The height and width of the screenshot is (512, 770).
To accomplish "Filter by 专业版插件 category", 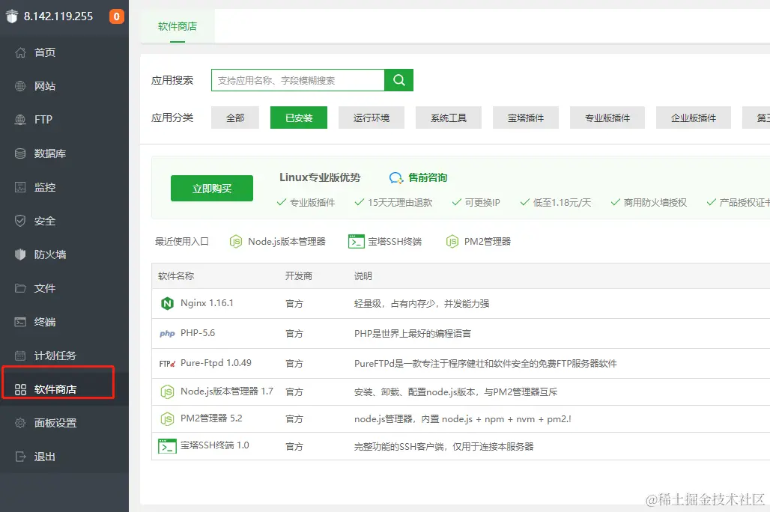I will coord(607,118).
